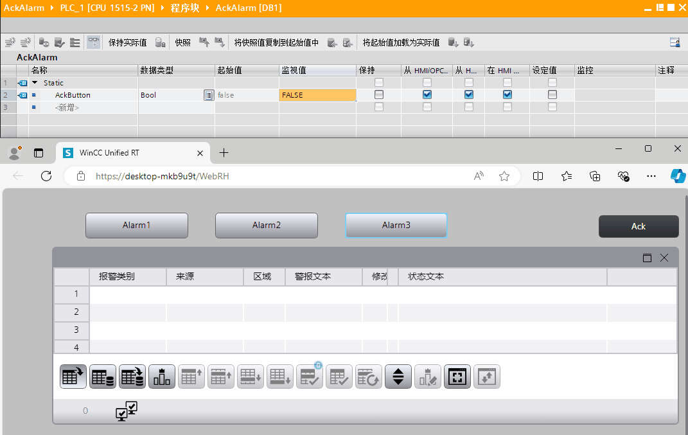Open Edge Copilot icon
688x435 pixels.
click(x=678, y=176)
